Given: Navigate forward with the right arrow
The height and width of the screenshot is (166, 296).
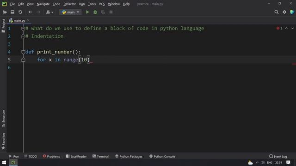Looking at the screenshot, I should pyautogui.click(x=38, y=12).
